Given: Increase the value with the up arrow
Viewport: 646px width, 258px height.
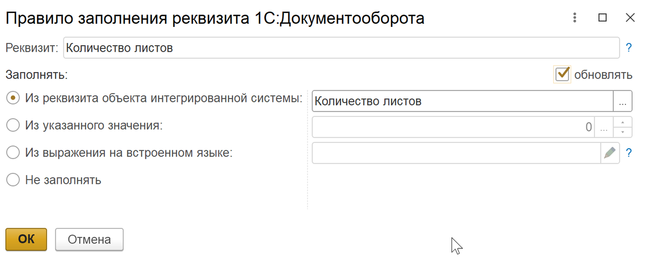Looking at the screenshot, I should tap(623, 123).
